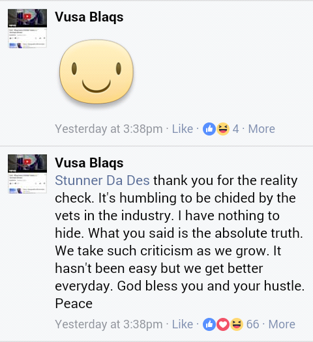Click the laughing reaction icon beside 66 count
Viewport: 313px width, 342px height.
coord(237,324)
